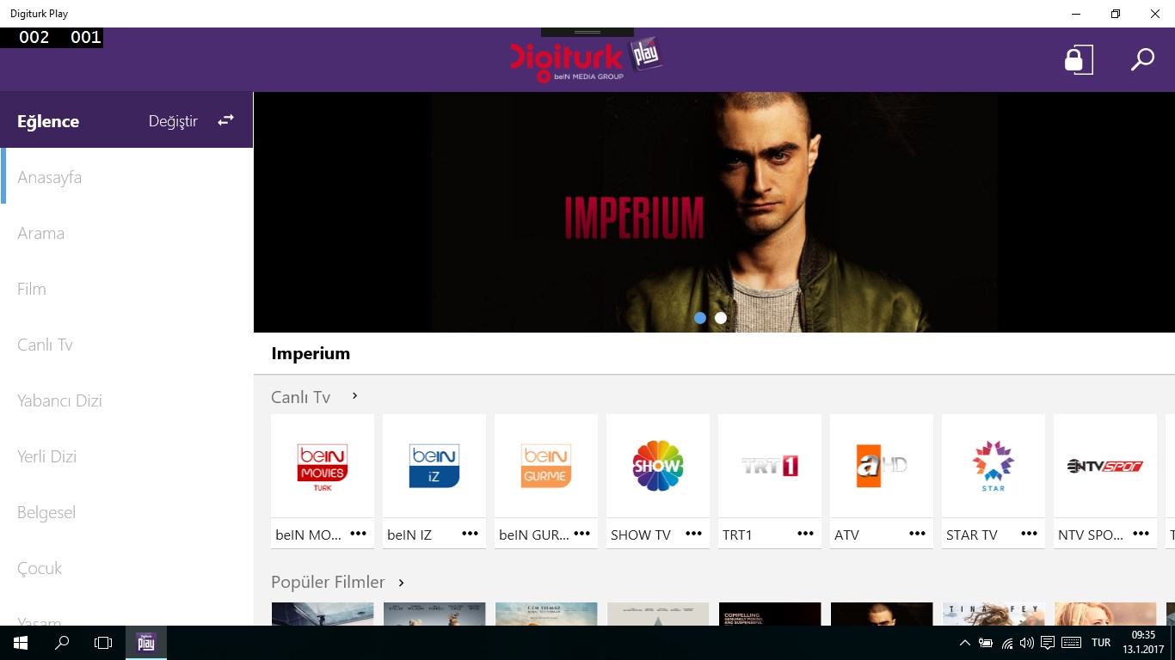
Task: Open the Show TV channel logo
Action: [x=658, y=466]
